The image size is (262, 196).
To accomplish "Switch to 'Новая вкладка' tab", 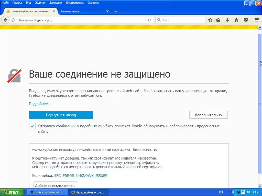I will (69, 11).
